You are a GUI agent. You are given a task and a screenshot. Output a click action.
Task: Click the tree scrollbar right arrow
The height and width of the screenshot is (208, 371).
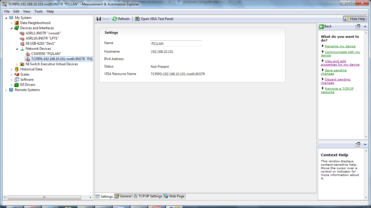(90, 197)
